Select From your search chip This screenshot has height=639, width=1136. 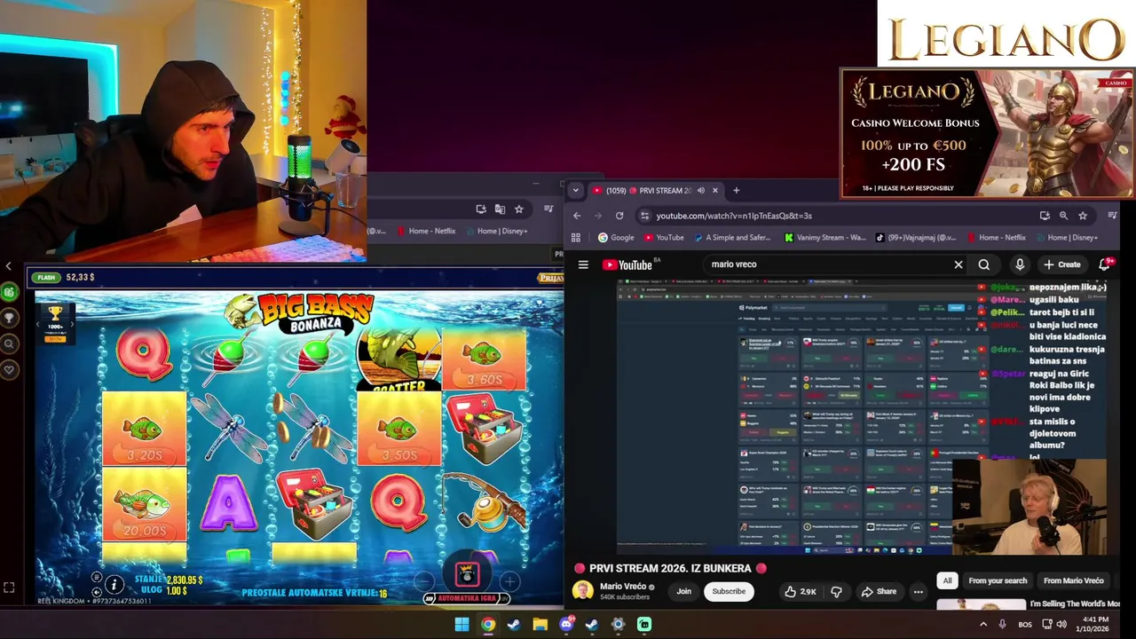pos(998,580)
